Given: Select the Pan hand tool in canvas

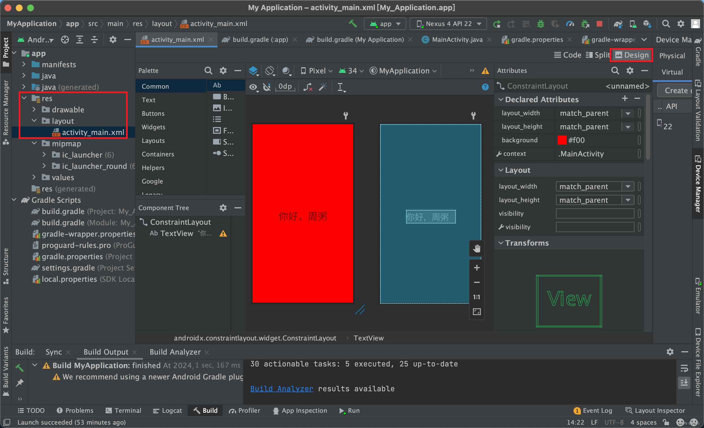Looking at the screenshot, I should pos(477,248).
